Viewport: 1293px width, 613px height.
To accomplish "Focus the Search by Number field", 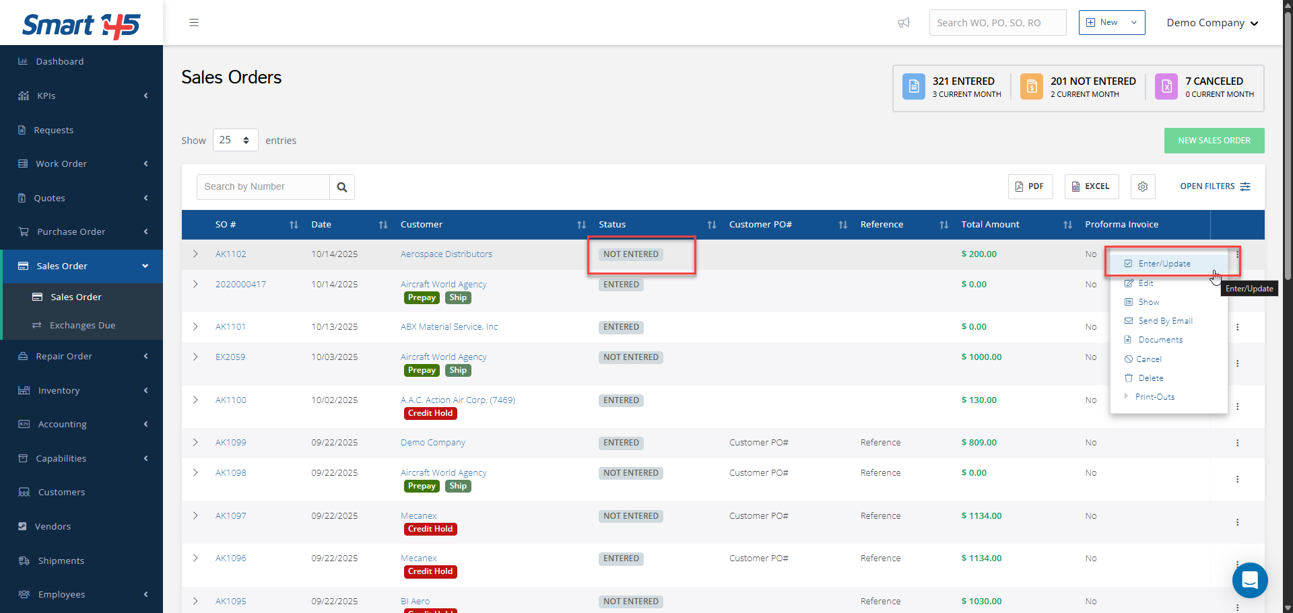I will click(x=263, y=187).
